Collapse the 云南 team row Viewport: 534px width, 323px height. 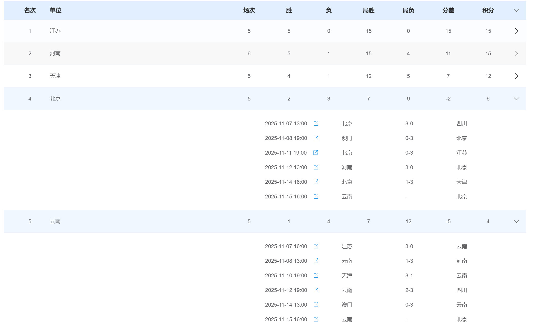[516, 221]
